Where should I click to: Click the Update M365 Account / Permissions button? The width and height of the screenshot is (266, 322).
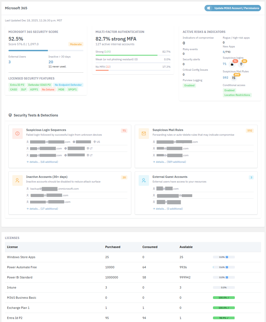[x=232, y=8]
